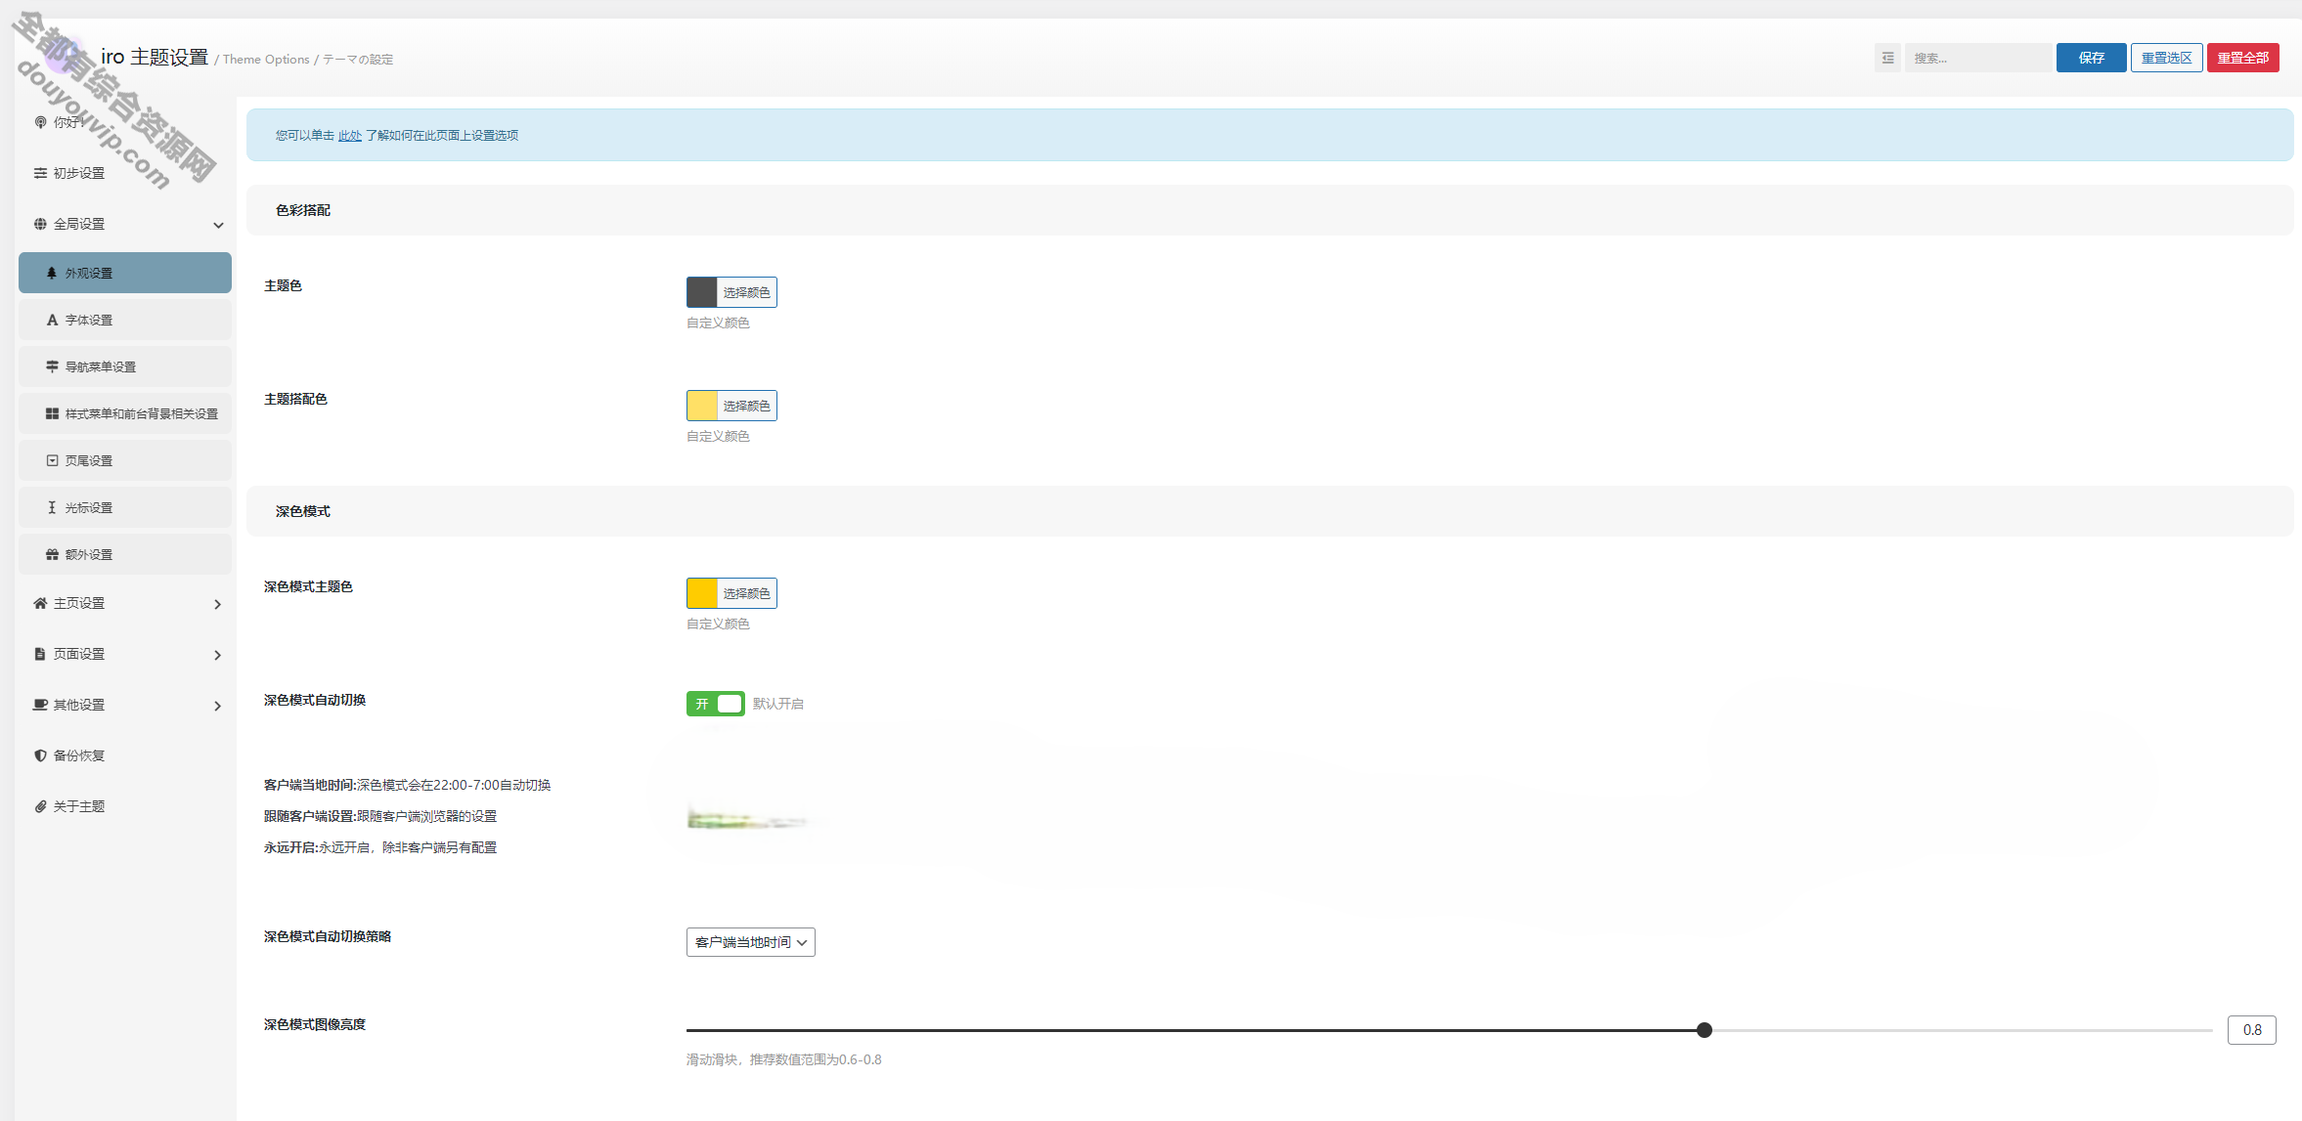The width and height of the screenshot is (2302, 1121).
Task: Click the blue 保存 button
Action: click(2091, 58)
